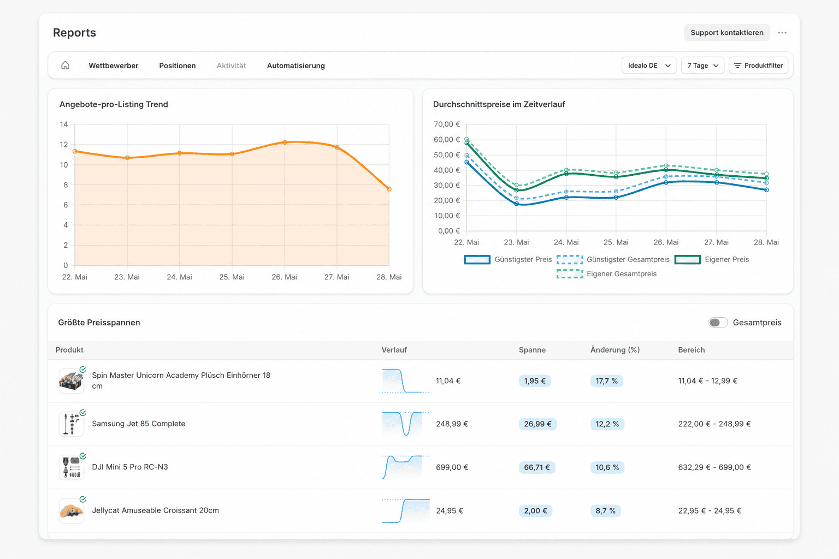The image size is (839, 559).
Task: Click the Samsung Jet 85 product image
Action: (72, 424)
